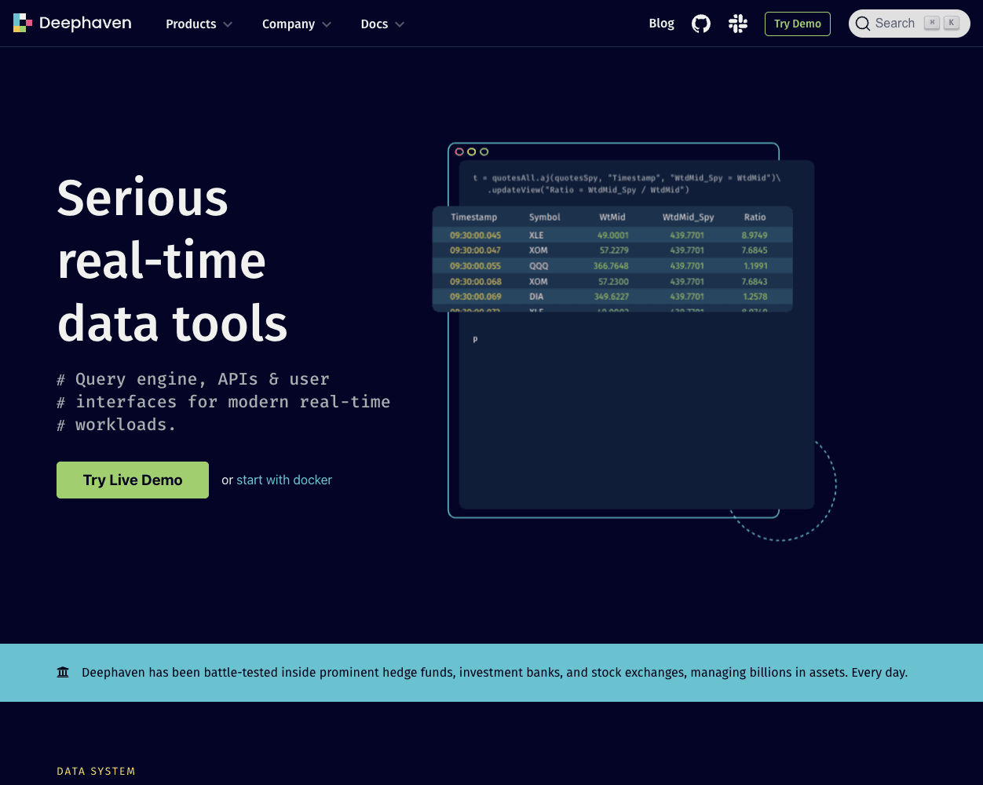Click the 366.7648 WtMid value
Image resolution: width=983 pixels, height=785 pixels.
click(611, 266)
